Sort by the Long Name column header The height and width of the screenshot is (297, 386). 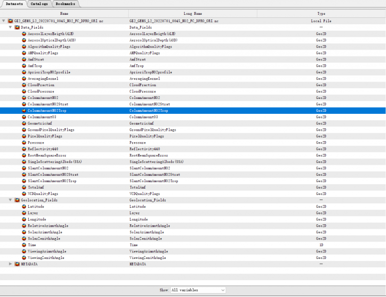tap(193, 13)
